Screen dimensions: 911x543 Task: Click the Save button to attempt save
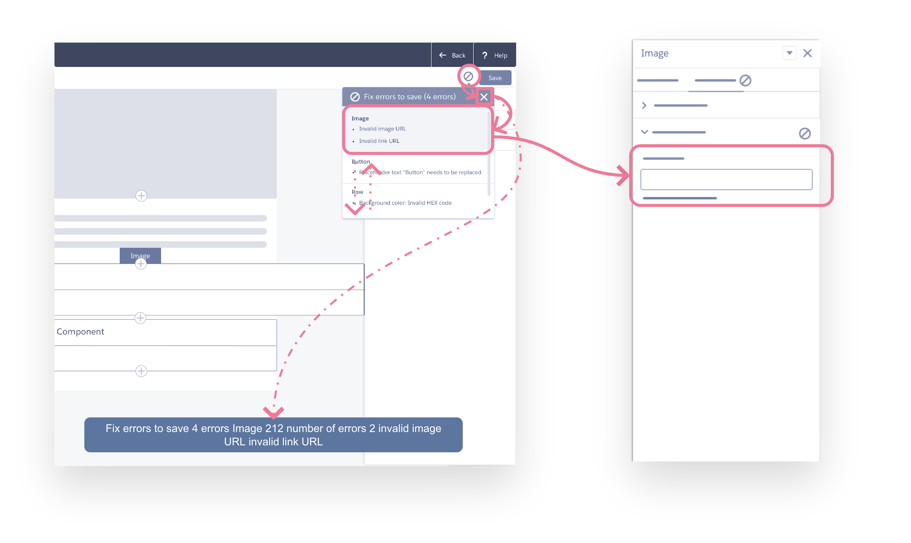coord(495,77)
